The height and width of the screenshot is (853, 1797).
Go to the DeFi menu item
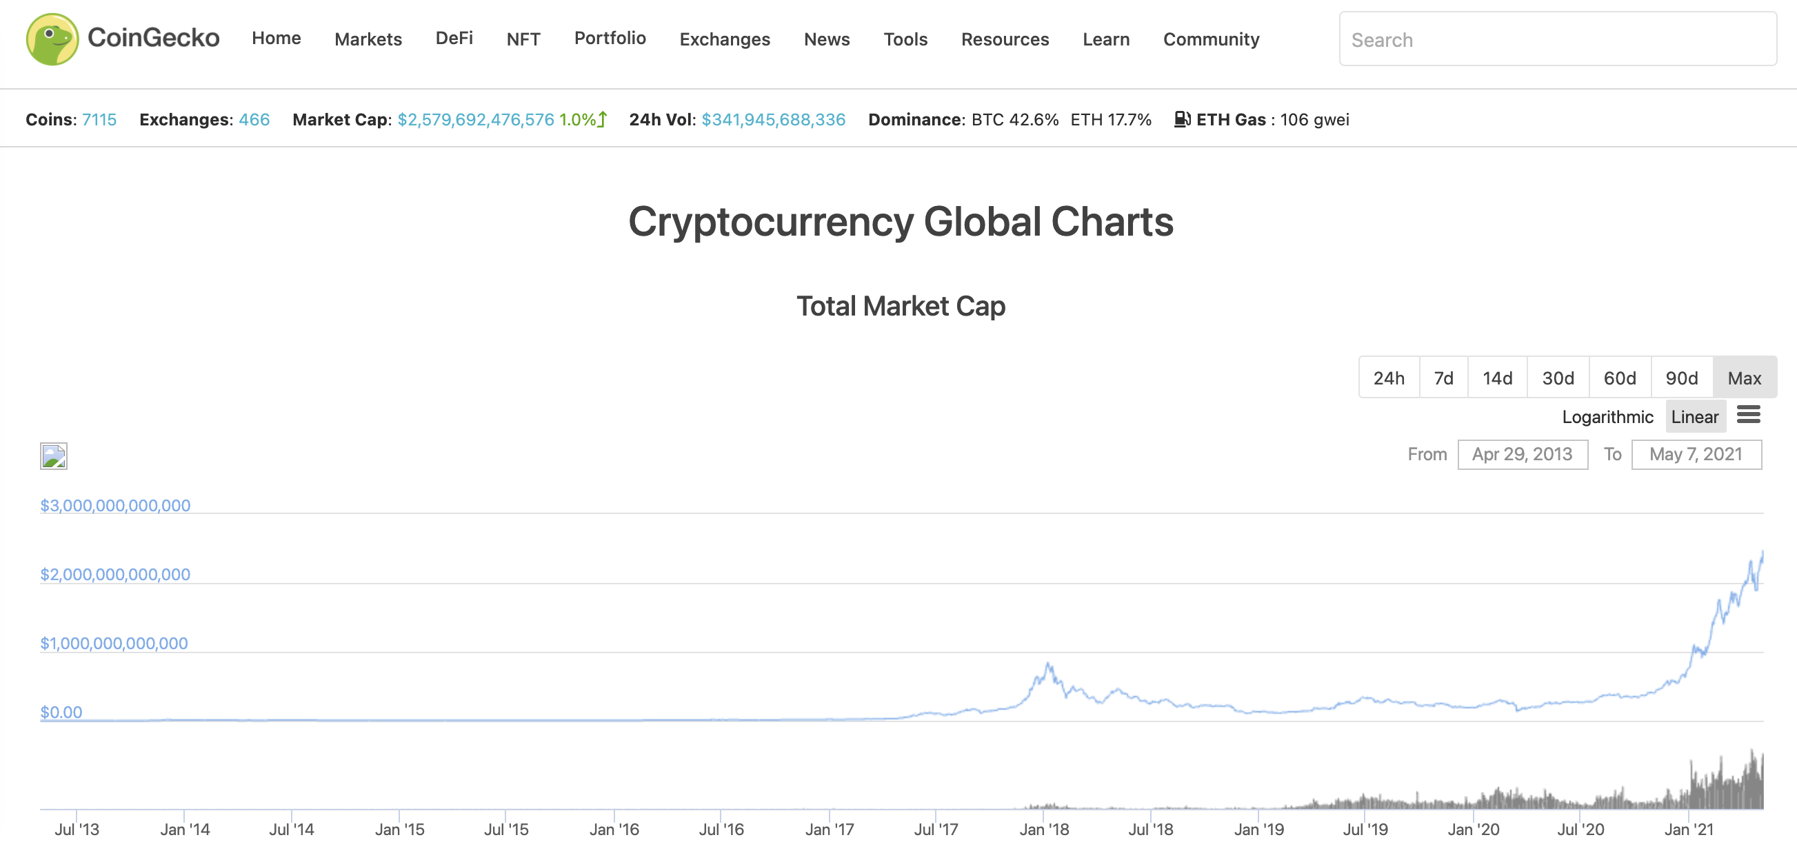[454, 39]
